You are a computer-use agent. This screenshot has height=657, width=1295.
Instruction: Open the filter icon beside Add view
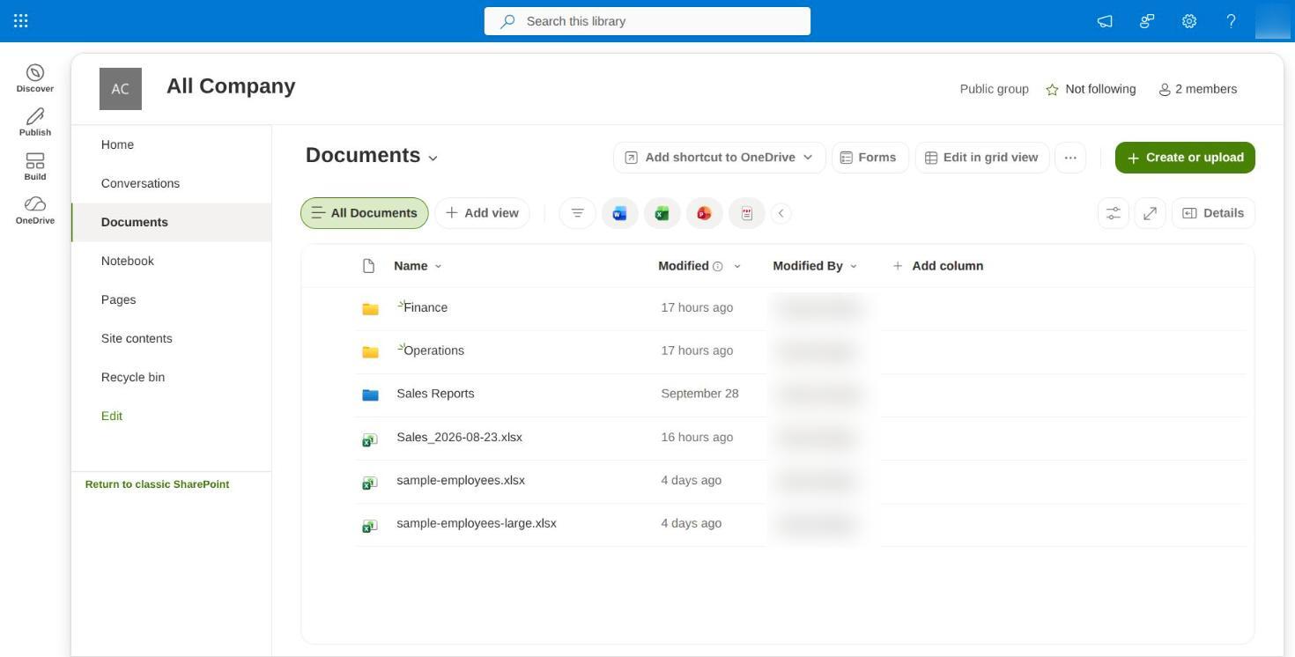click(x=578, y=213)
